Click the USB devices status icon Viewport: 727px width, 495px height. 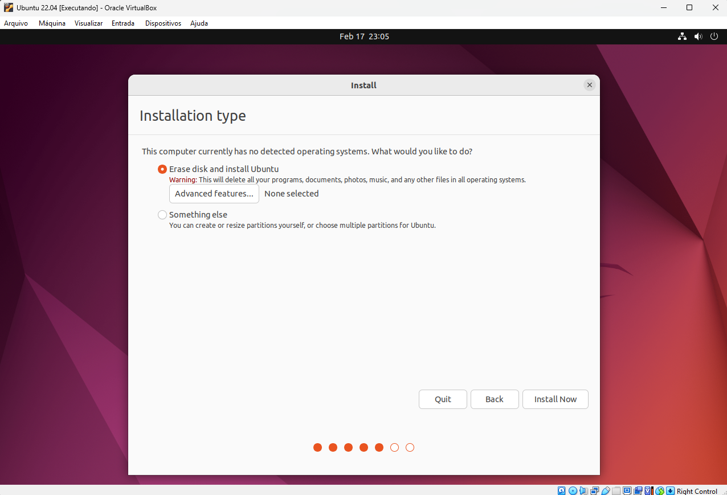pos(605,490)
